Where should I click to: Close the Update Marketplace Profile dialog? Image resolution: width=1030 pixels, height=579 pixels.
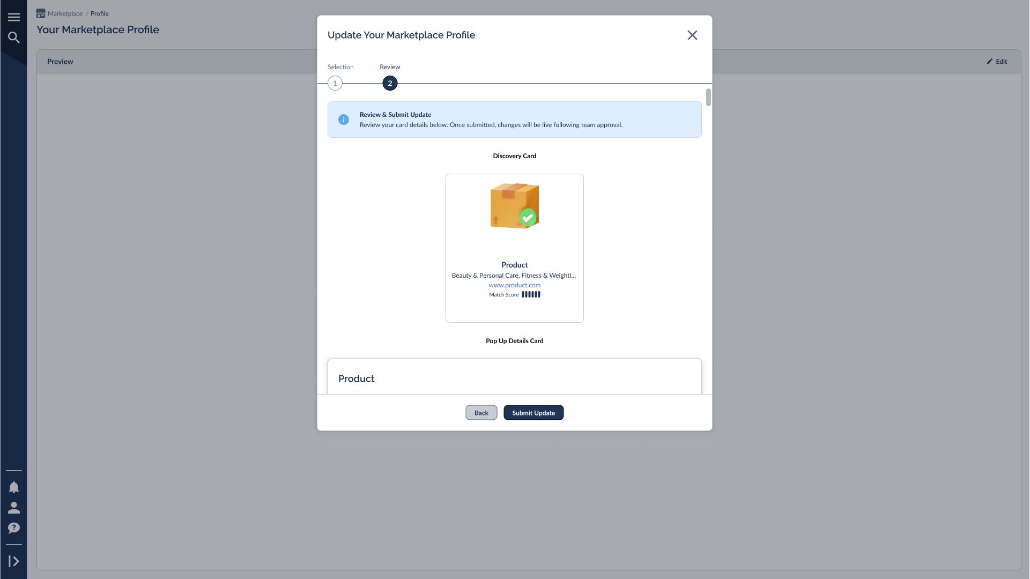coord(692,35)
